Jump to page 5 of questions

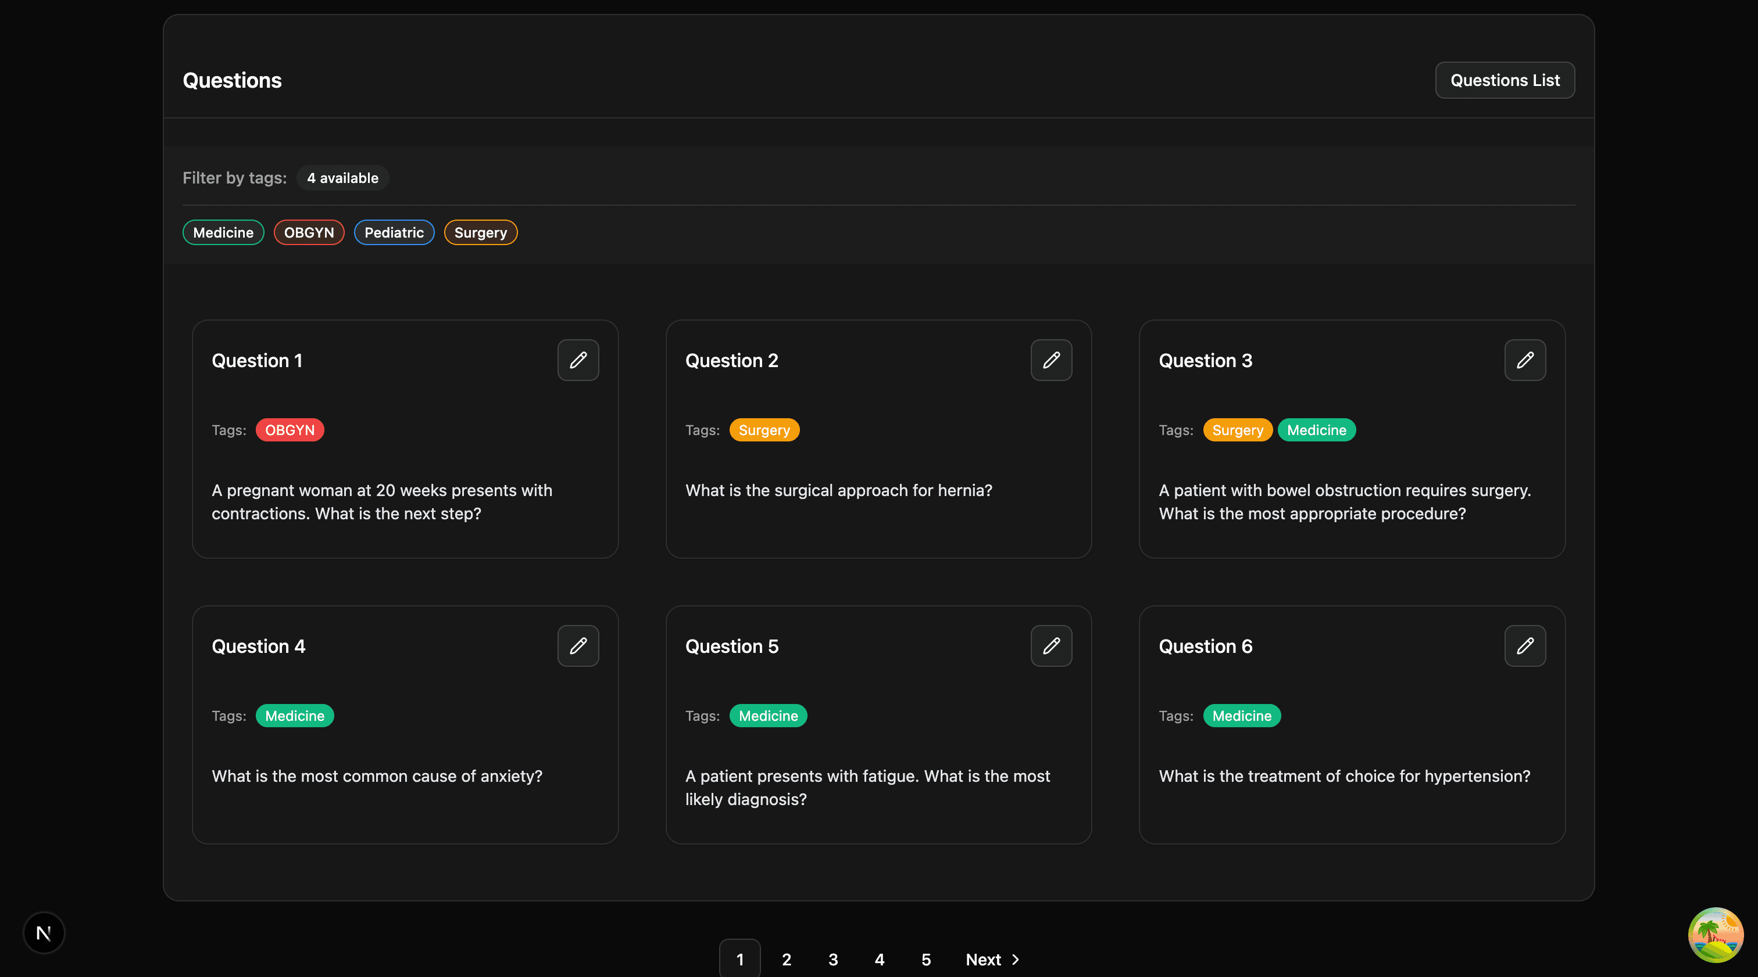926,959
